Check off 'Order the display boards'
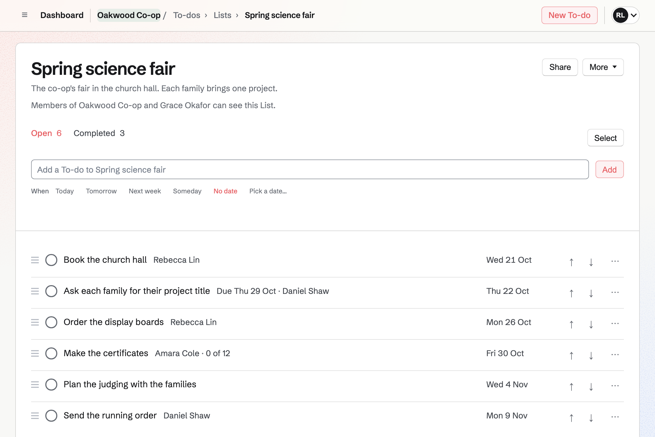 coord(51,323)
